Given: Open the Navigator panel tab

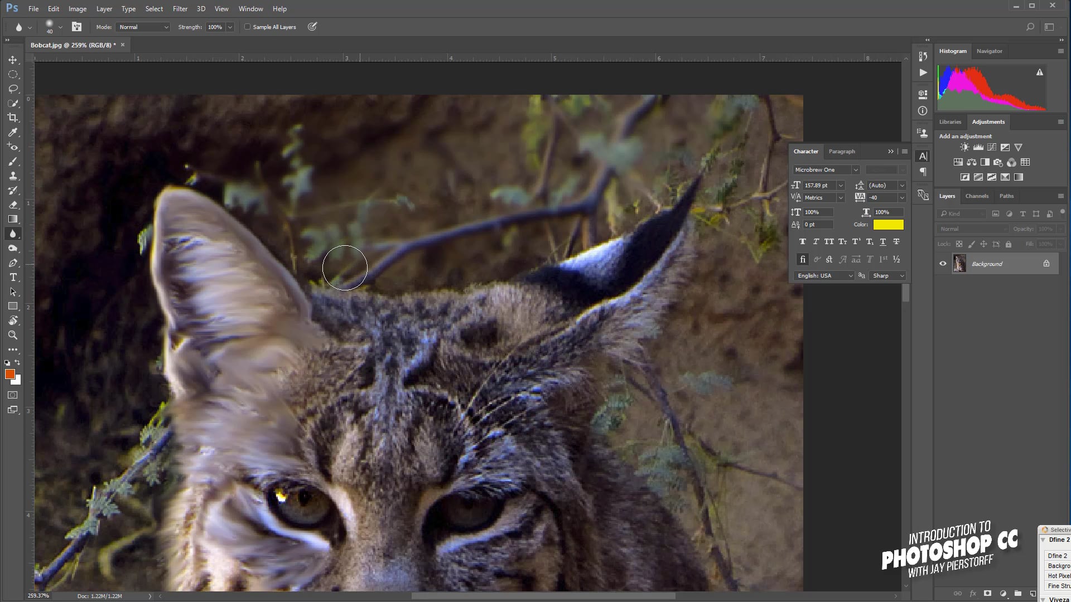Looking at the screenshot, I should (x=989, y=51).
